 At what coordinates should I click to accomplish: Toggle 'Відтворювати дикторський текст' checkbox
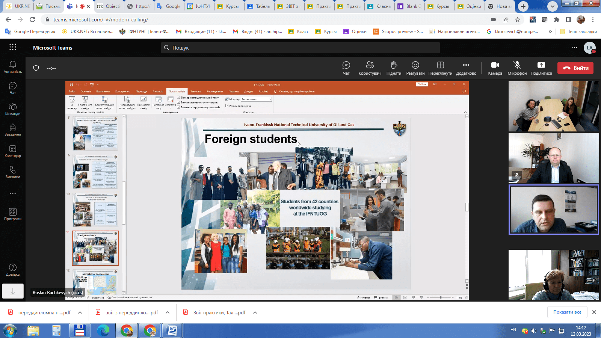point(179,98)
